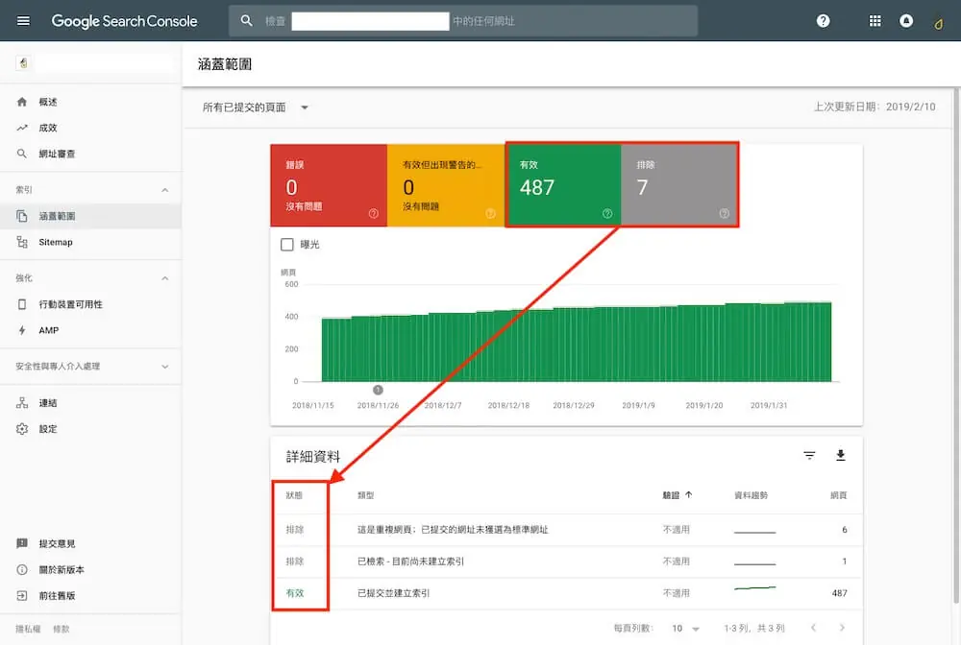Open the 條款 footer link
The width and height of the screenshot is (961, 645).
coord(62,629)
